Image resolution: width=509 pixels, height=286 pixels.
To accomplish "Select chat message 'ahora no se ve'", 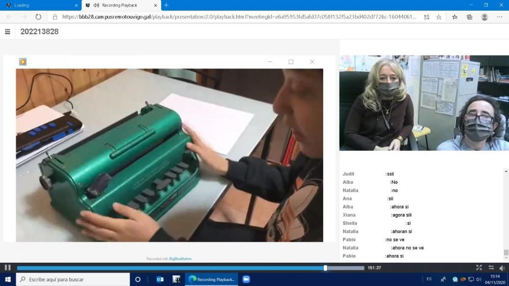I will (x=407, y=248).
